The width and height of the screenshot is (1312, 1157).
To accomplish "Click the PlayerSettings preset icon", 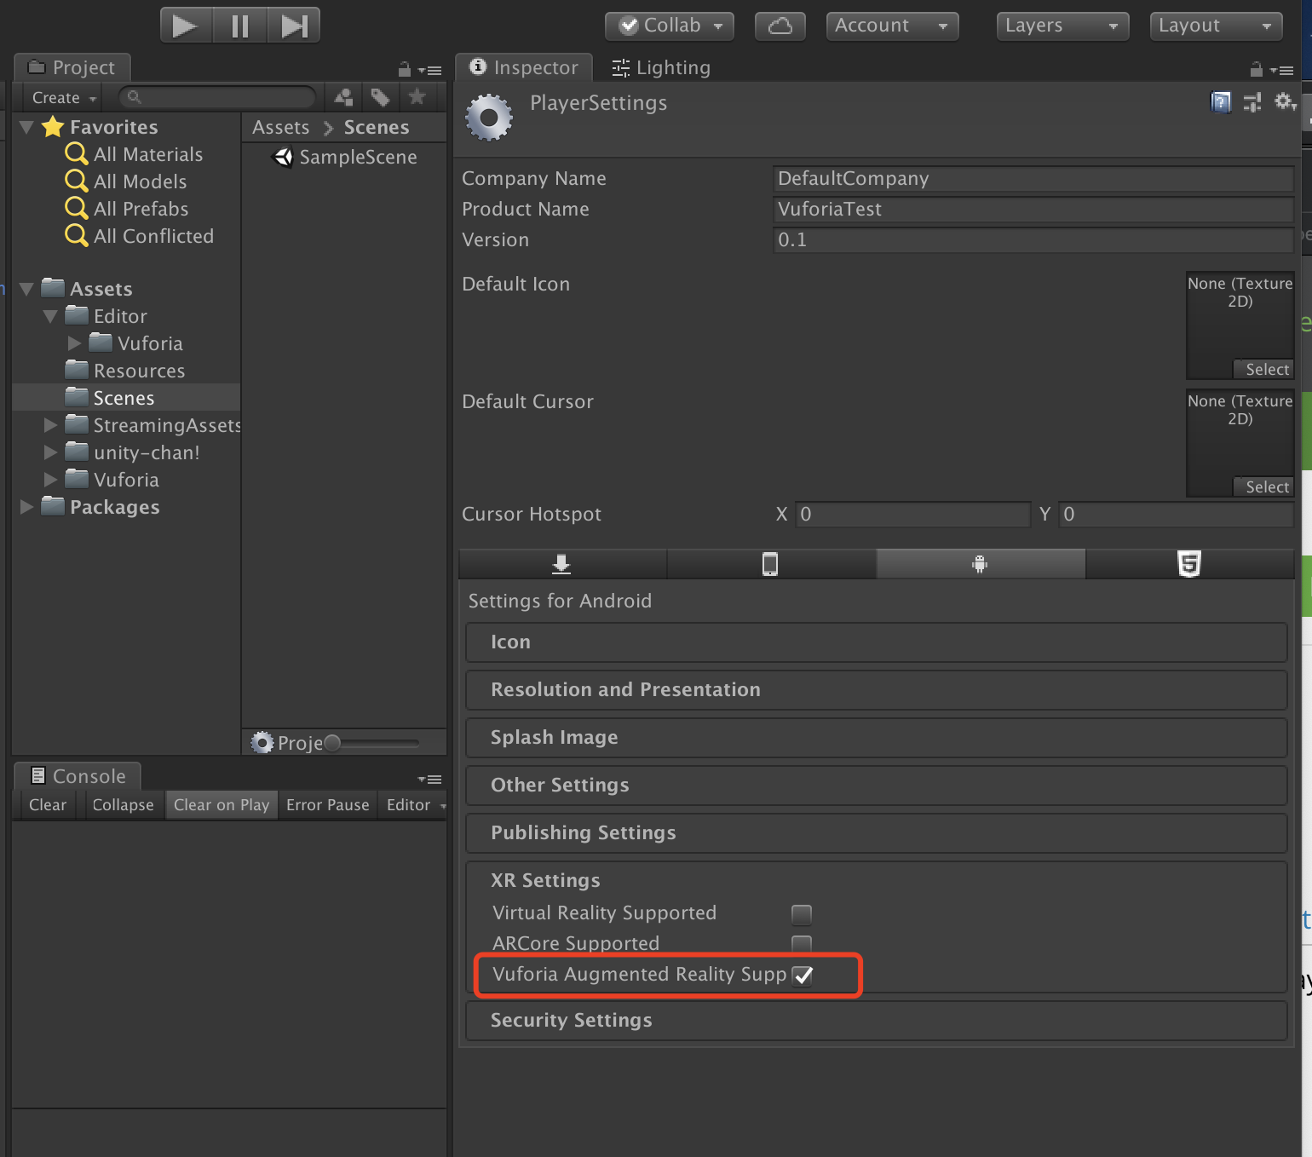I will click(1252, 102).
